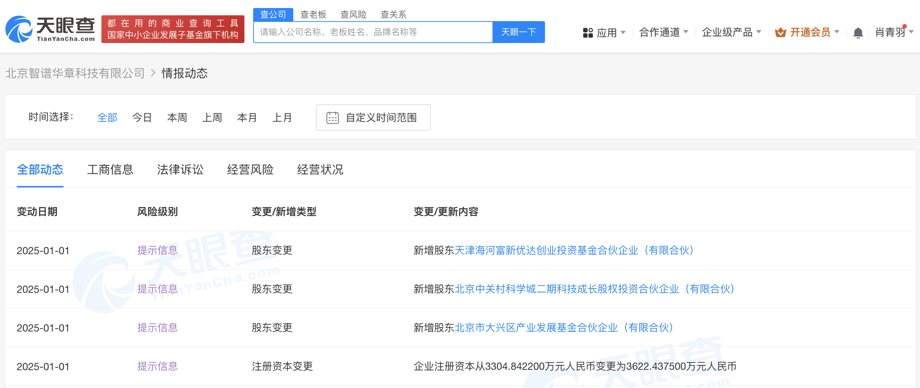Click the membership crown icon
The image size is (920, 388).
coord(780,32)
